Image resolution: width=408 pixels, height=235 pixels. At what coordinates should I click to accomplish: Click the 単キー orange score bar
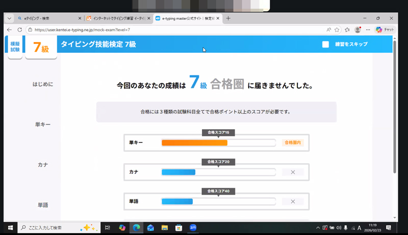click(194, 143)
